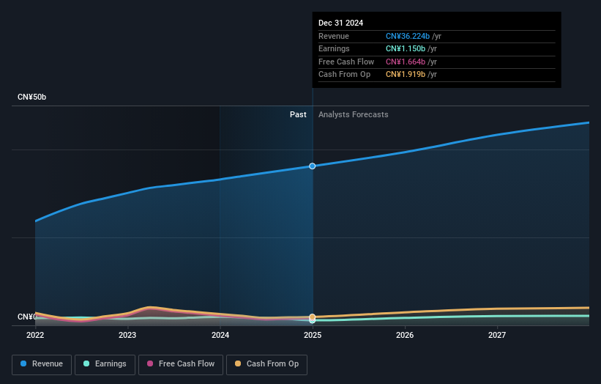Click the Earnings row label in tooltip
Screen dimensions: 601x384
[x=334, y=48]
